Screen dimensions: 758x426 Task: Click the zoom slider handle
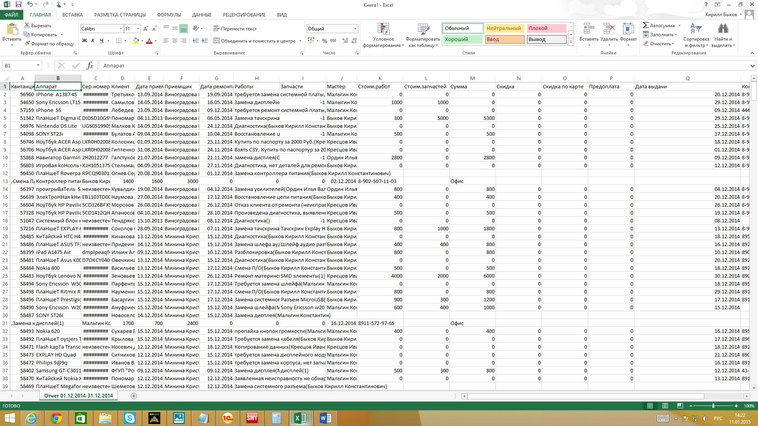point(713,406)
